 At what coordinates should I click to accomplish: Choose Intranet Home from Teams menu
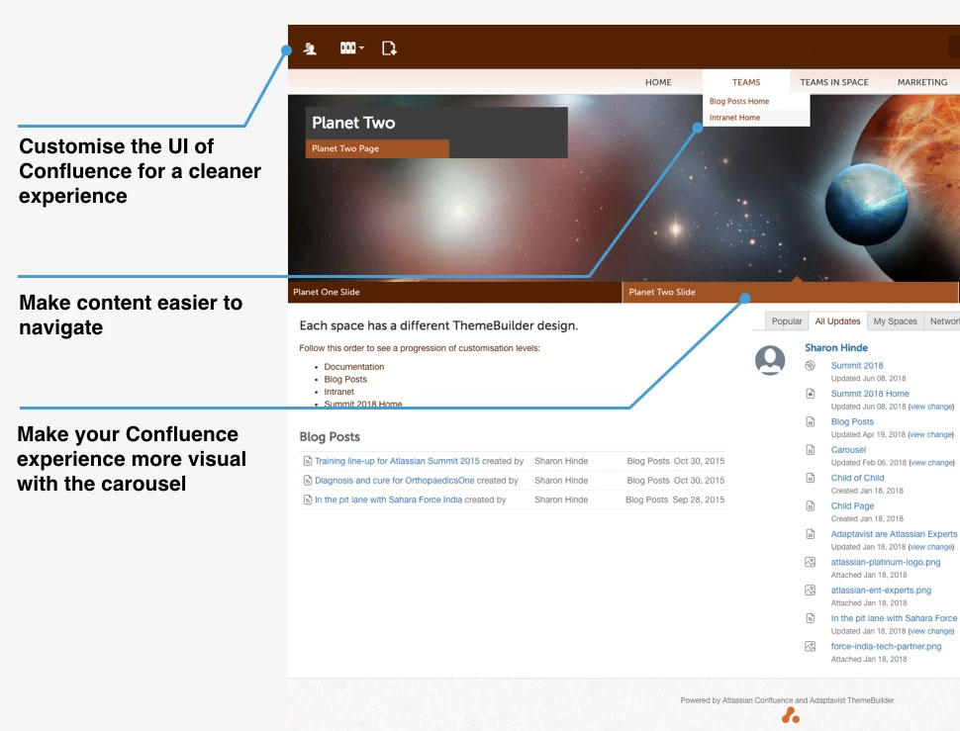coord(734,118)
